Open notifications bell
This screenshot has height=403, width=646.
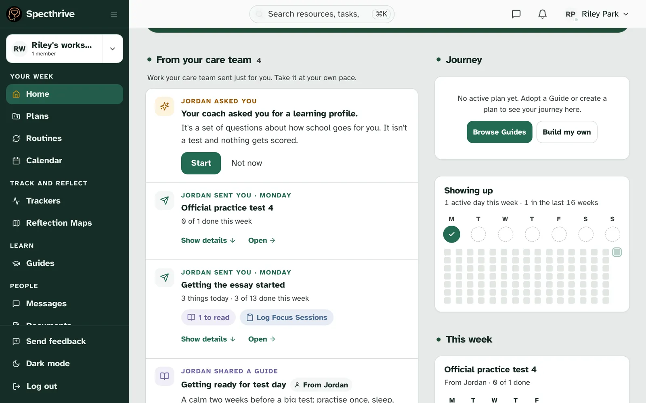coord(542,14)
